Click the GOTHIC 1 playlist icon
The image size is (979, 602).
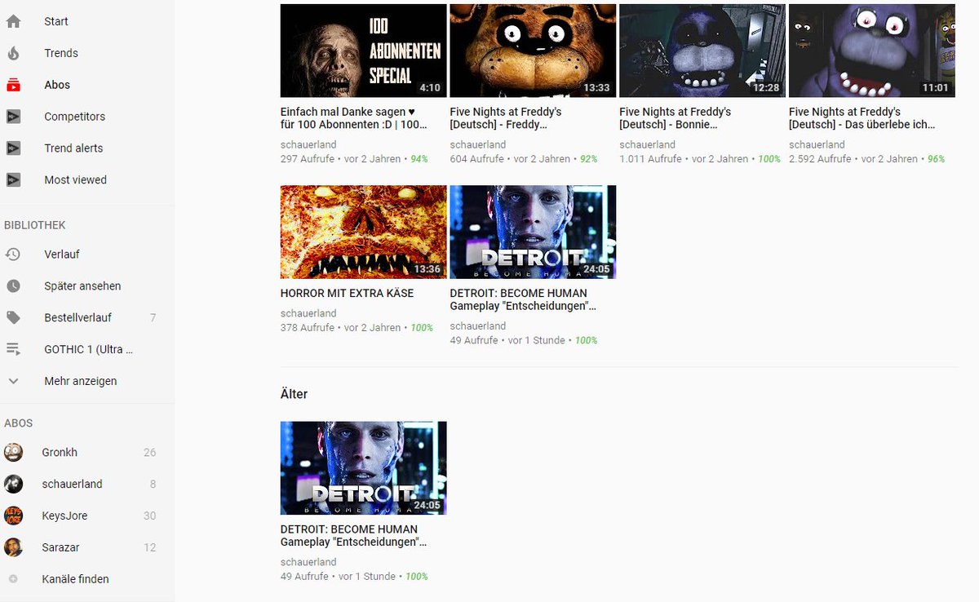click(13, 349)
